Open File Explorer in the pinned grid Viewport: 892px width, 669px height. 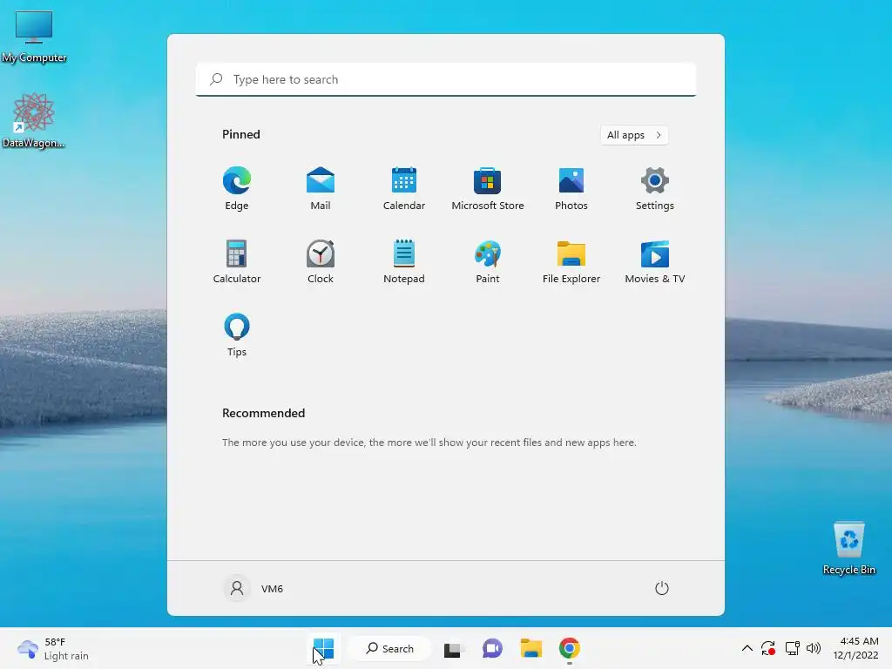(x=571, y=261)
